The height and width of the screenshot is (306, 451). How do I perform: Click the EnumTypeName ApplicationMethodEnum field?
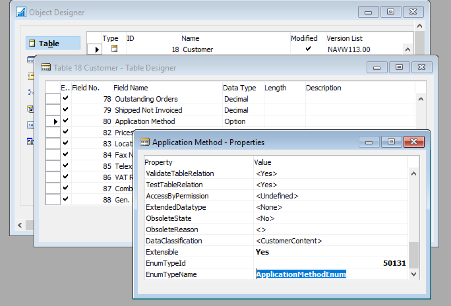pos(301,274)
